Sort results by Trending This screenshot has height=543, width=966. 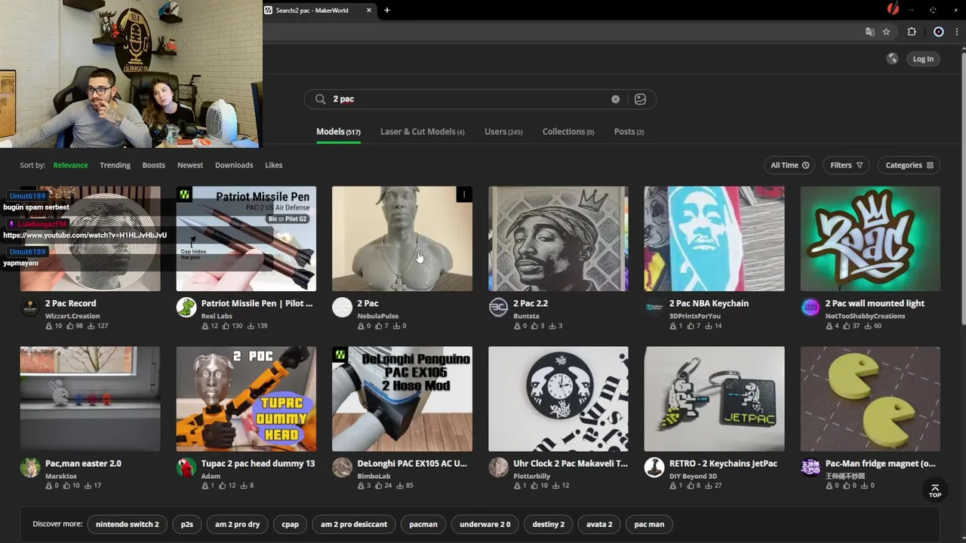[x=115, y=165]
